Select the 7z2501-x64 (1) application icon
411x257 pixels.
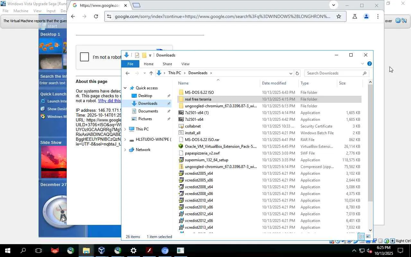[x=181, y=113]
